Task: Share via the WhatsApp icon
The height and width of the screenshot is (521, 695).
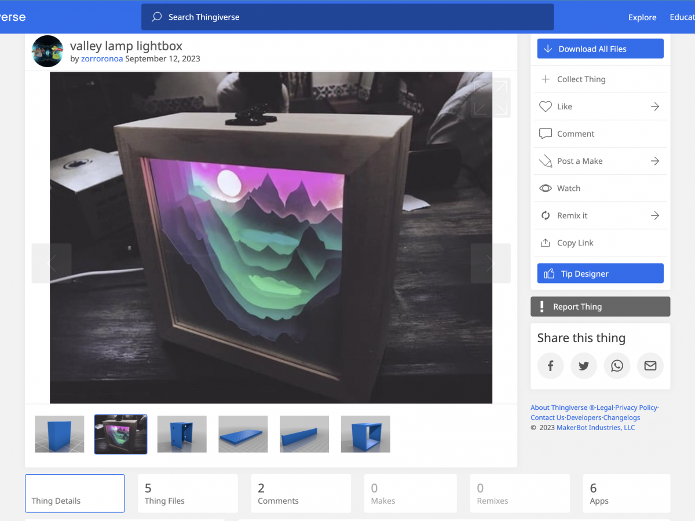Action: 617,365
